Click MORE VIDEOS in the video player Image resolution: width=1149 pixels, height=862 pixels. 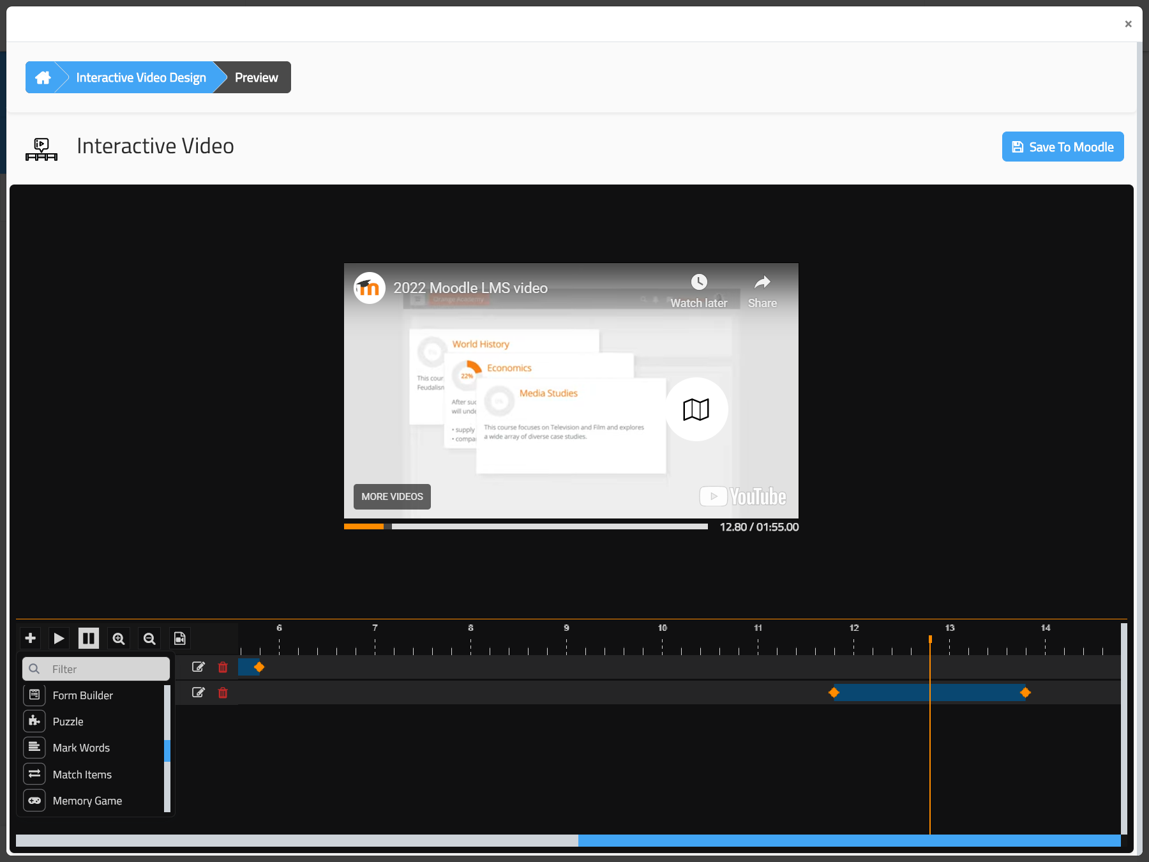[391, 496]
